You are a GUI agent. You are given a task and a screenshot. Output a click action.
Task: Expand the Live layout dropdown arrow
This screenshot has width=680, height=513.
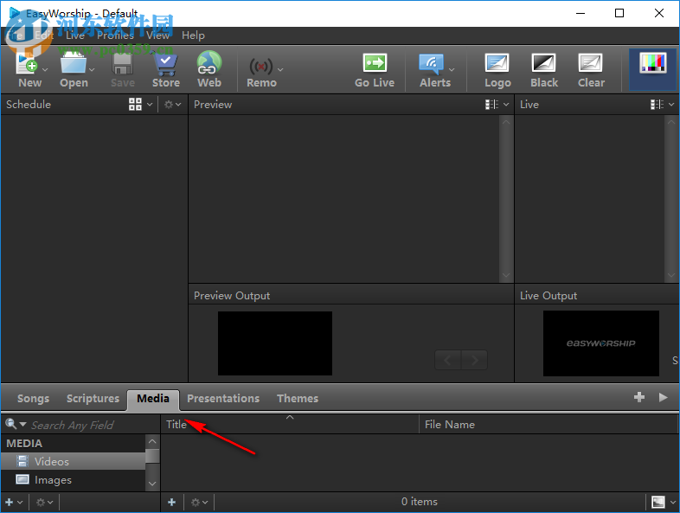click(671, 104)
